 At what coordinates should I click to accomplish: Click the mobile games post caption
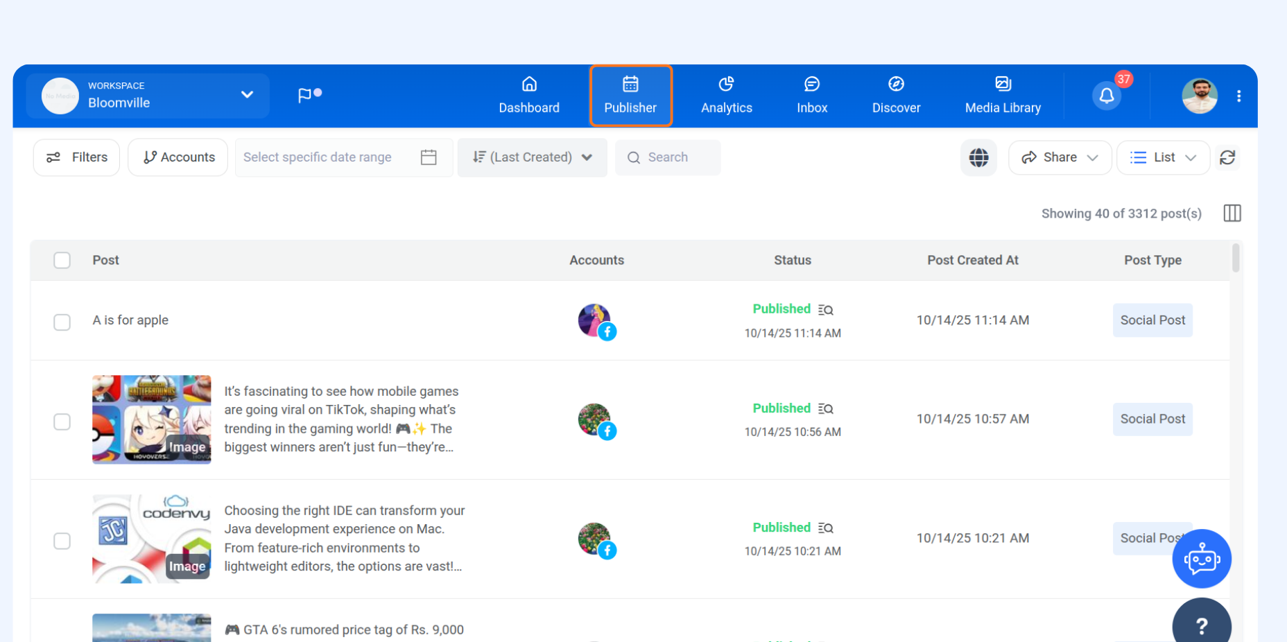pos(342,419)
